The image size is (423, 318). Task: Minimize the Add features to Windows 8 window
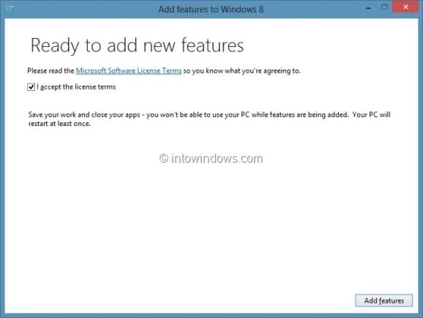pyautogui.click(x=368, y=8)
